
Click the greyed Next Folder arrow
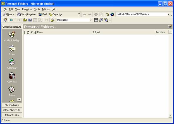pyautogui.click(x=19, y=20)
